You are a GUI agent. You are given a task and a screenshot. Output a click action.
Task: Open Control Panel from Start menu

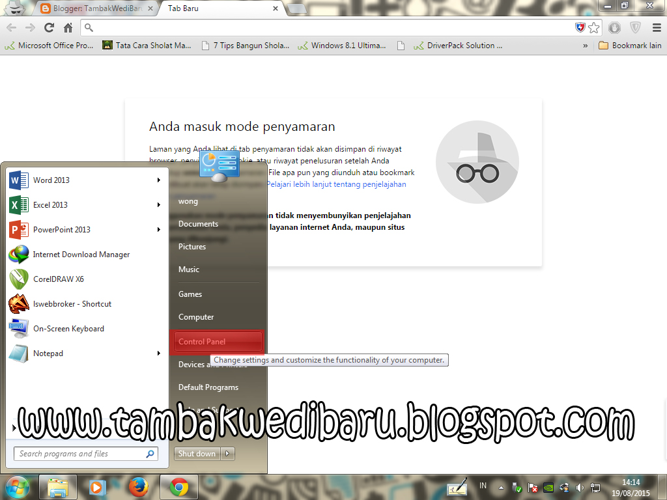217,342
